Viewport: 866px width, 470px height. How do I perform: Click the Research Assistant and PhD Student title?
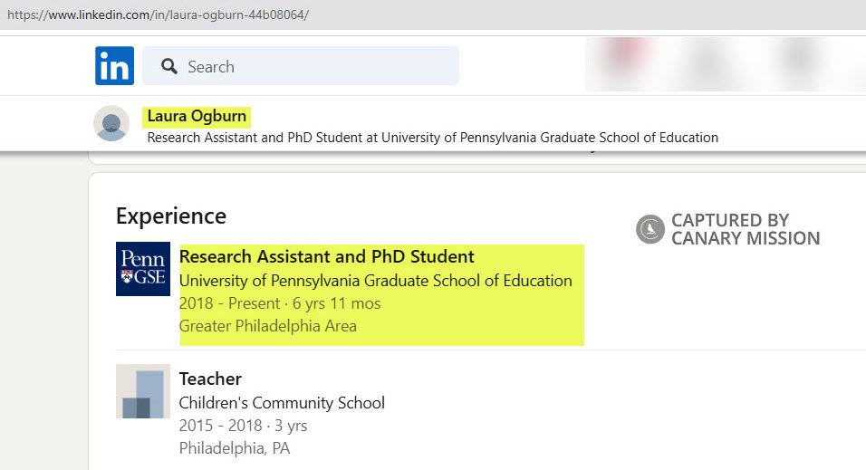click(x=326, y=256)
